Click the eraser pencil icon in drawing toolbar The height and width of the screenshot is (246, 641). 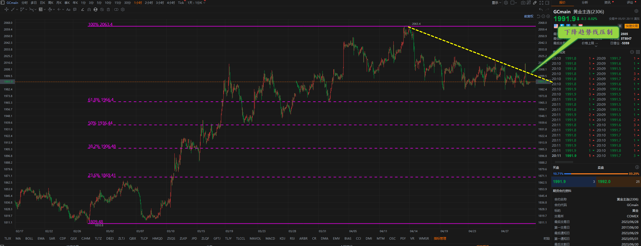[x=82, y=9]
